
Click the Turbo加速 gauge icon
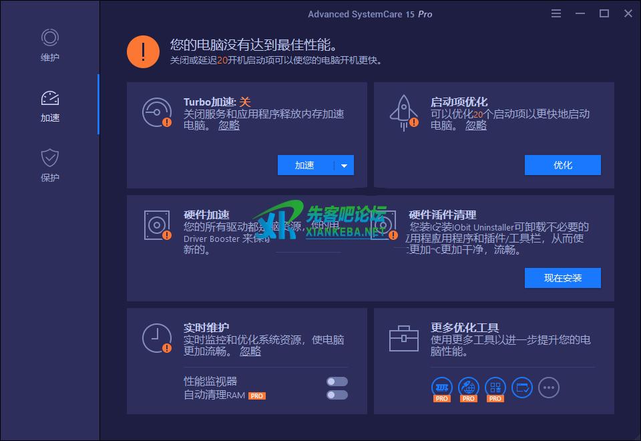click(157, 112)
